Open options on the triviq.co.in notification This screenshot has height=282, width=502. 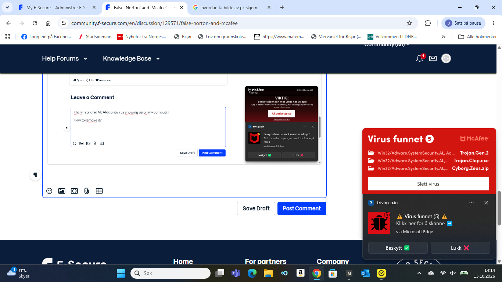[x=471, y=203]
